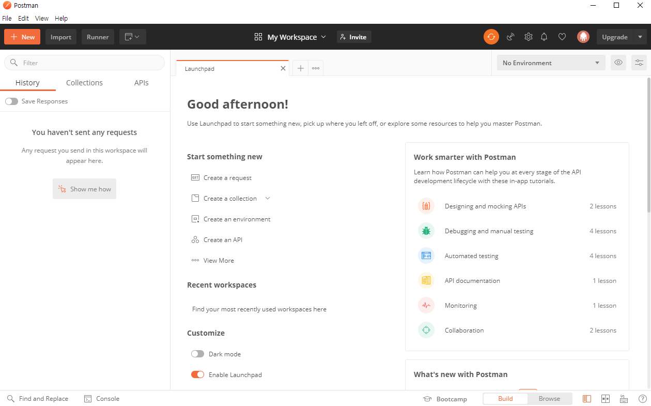Click the Monitoring pulse icon

pos(426,305)
